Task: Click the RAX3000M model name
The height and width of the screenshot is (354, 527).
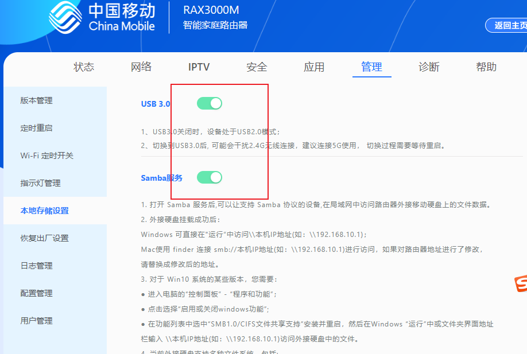Action: click(x=211, y=10)
